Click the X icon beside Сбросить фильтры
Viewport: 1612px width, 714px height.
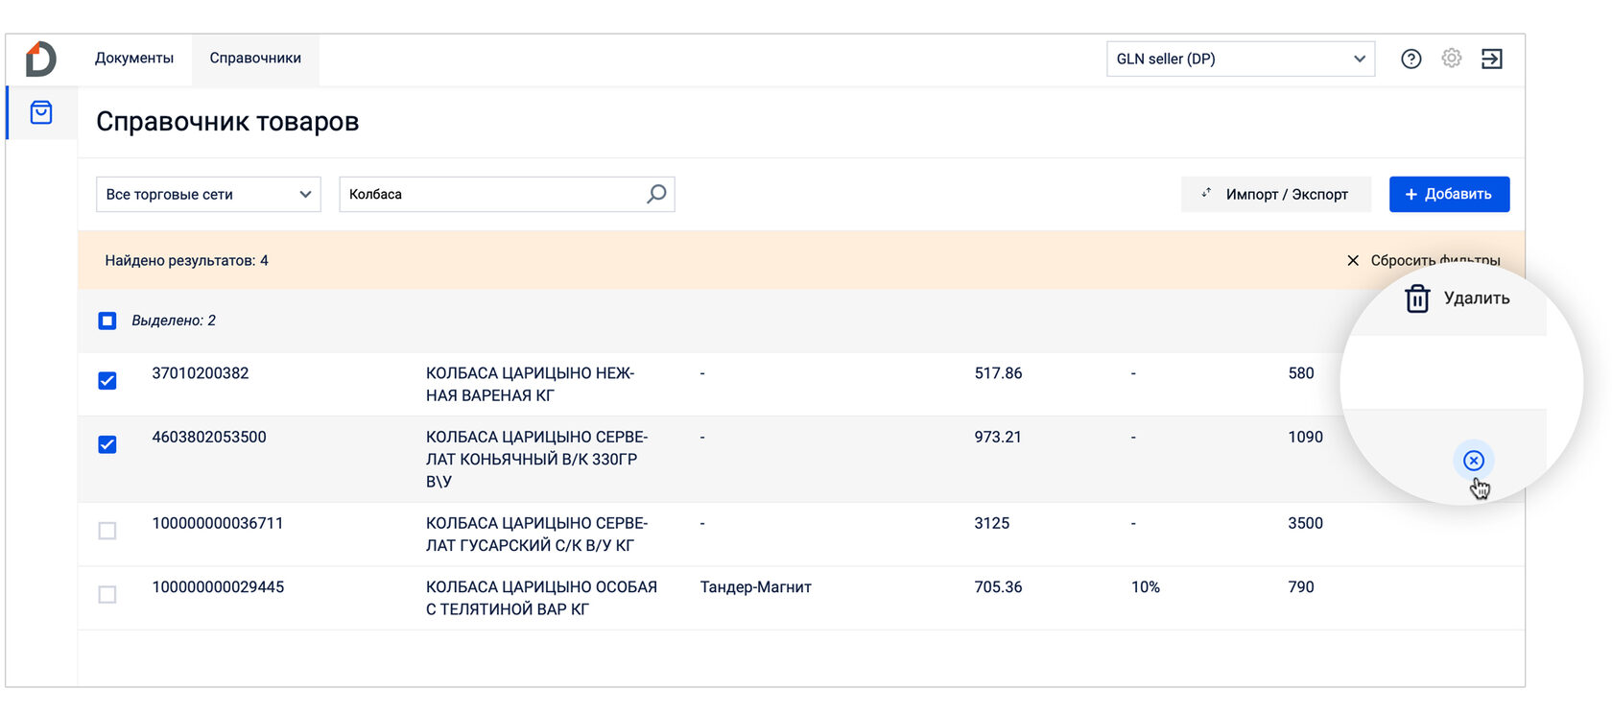tap(1353, 260)
